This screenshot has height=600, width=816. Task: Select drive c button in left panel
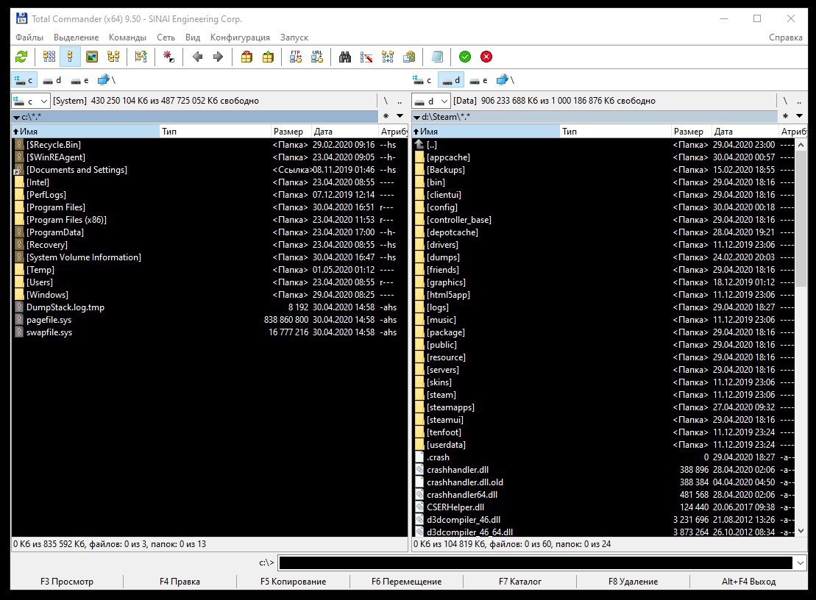coord(24,80)
